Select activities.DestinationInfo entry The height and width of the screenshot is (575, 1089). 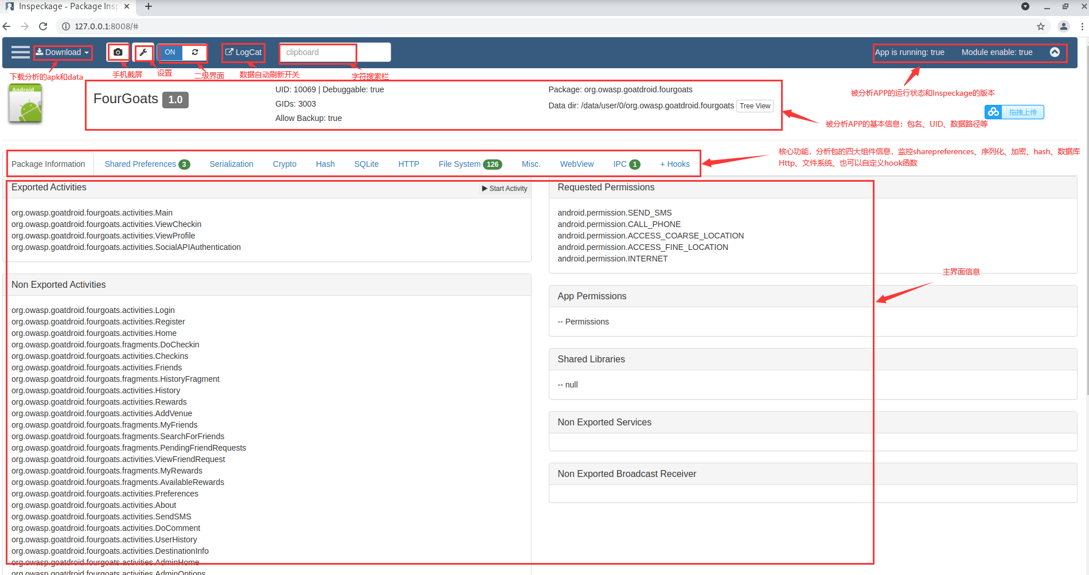[x=110, y=551]
